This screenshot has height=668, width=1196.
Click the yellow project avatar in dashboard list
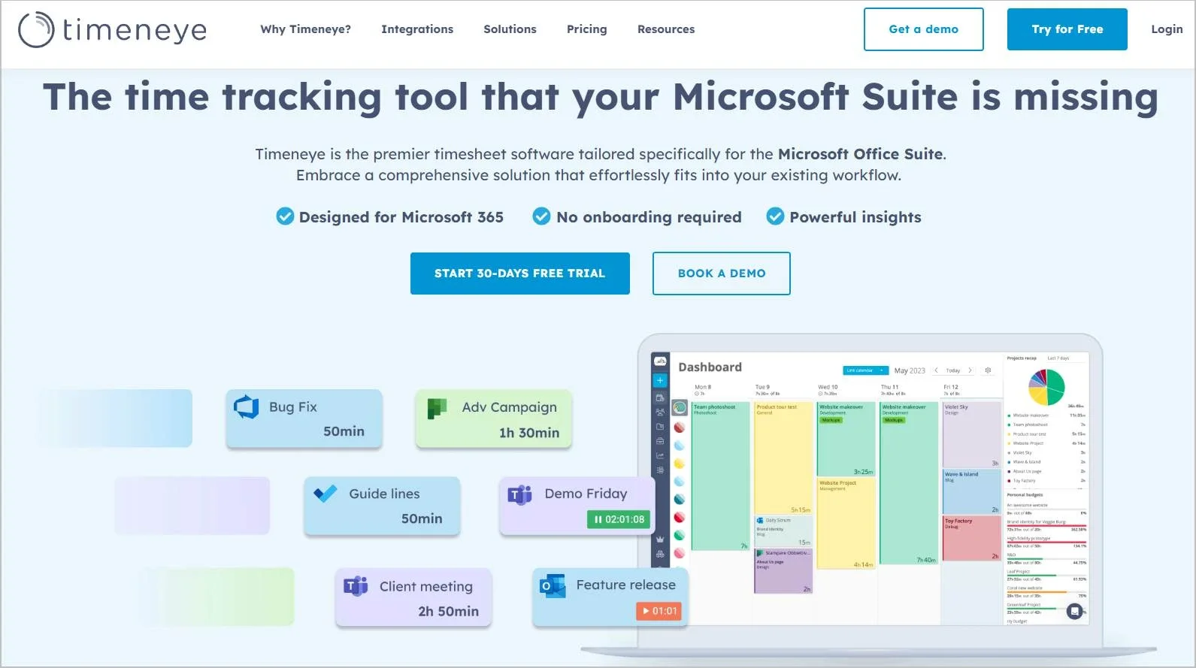[679, 464]
